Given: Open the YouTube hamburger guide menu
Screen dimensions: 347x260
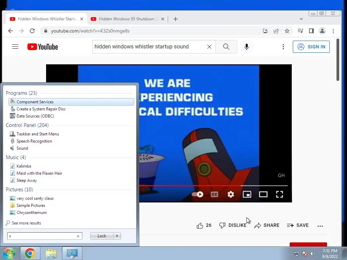Looking at the screenshot, I should click(x=15, y=47).
